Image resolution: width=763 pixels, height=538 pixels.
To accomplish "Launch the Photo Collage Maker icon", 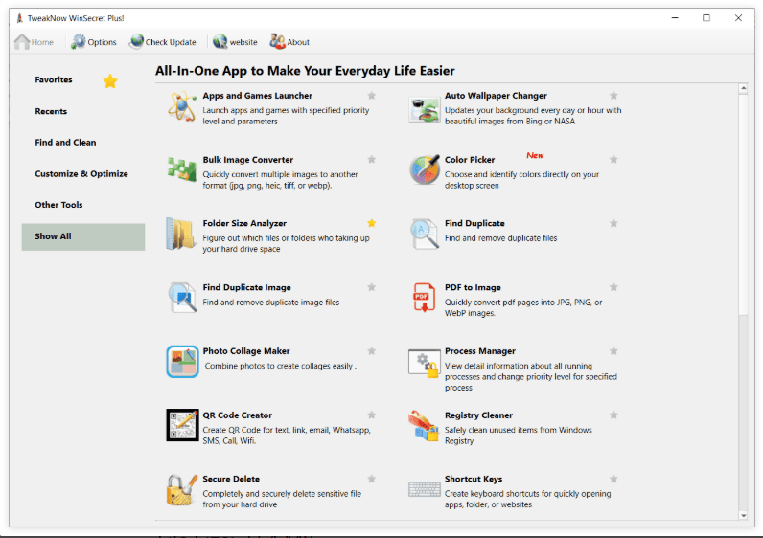I will click(x=182, y=362).
